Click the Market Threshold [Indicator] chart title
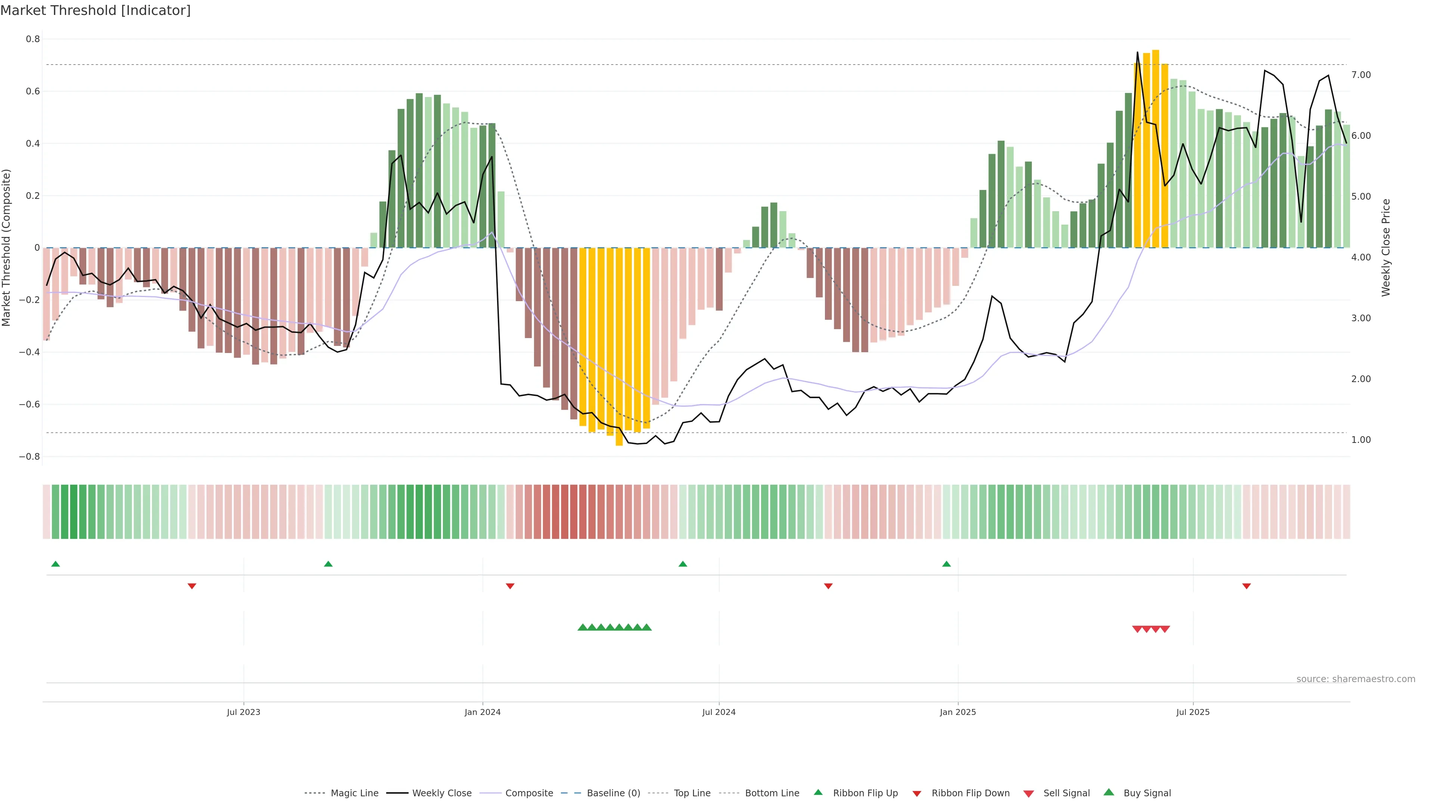Viewport: 1434px width, 806px height. pyautogui.click(x=95, y=10)
